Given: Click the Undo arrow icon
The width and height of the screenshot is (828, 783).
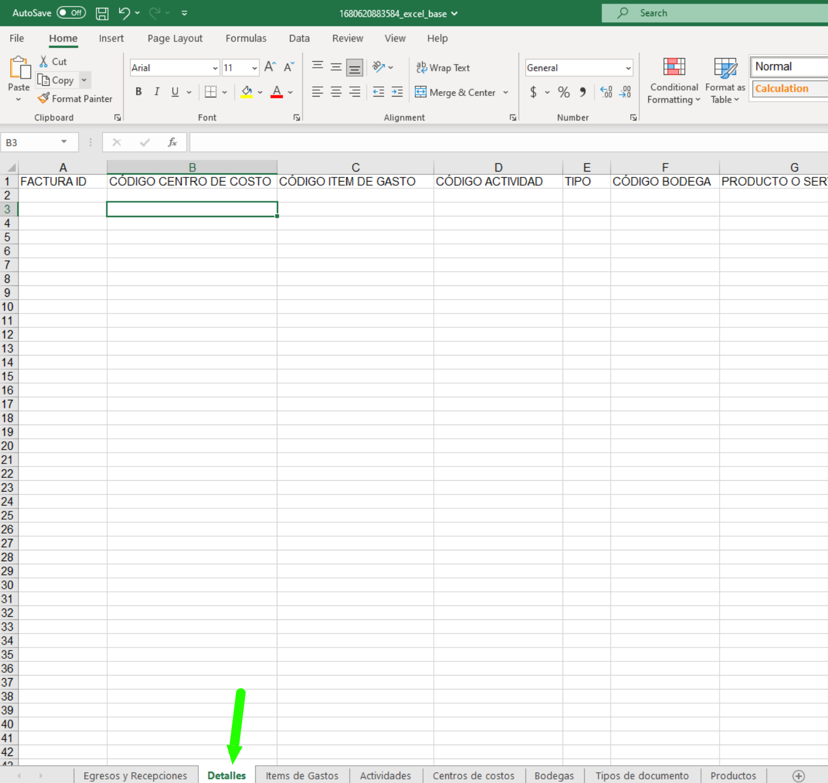Looking at the screenshot, I should [124, 13].
